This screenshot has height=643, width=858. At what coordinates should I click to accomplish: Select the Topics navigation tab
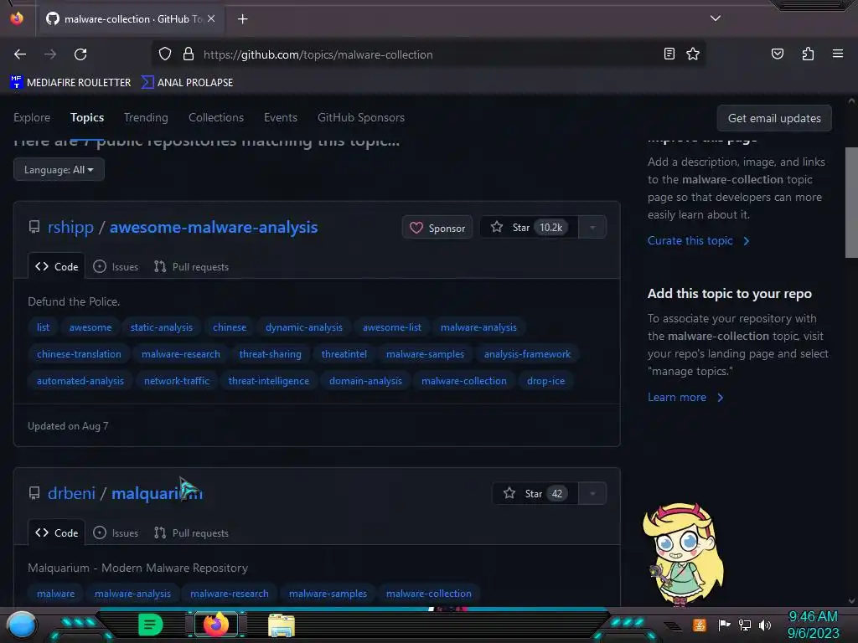(x=87, y=117)
